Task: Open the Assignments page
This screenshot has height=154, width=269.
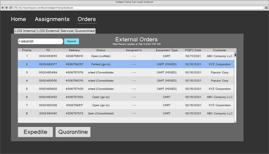Action: pyautogui.click(x=52, y=19)
